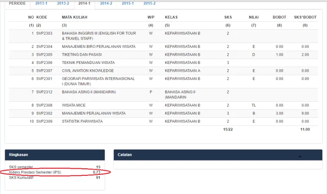
Task: Click the NILAI column header
Action: tap(254, 17)
